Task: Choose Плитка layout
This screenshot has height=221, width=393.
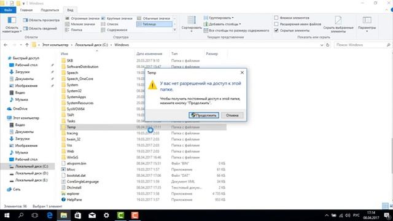Action: (x=74, y=30)
